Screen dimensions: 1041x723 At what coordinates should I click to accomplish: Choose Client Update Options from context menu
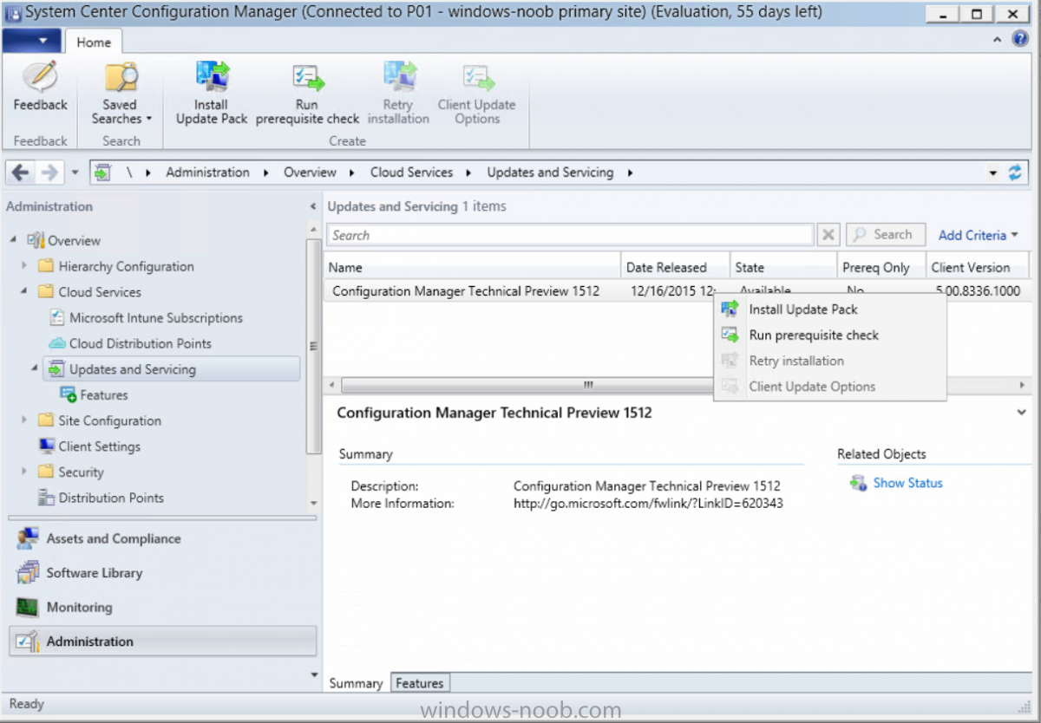click(829, 387)
